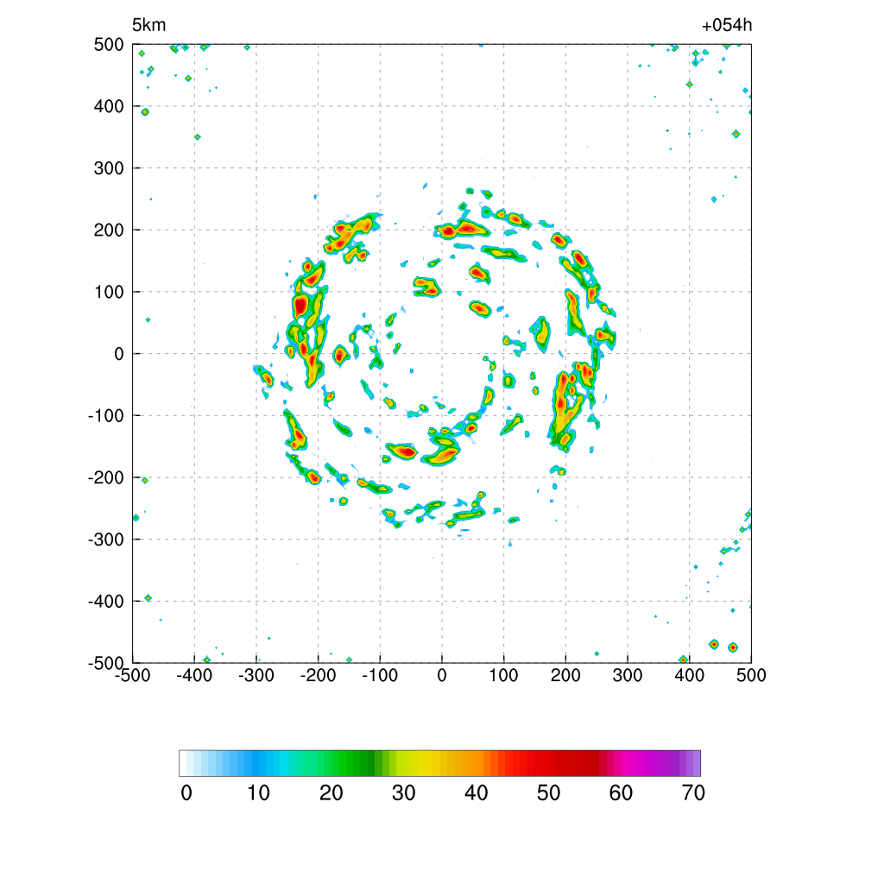Image resolution: width=884 pixels, height=884 pixels.
Task: Pick the yellow section of the colorbar
Action: 417,763
